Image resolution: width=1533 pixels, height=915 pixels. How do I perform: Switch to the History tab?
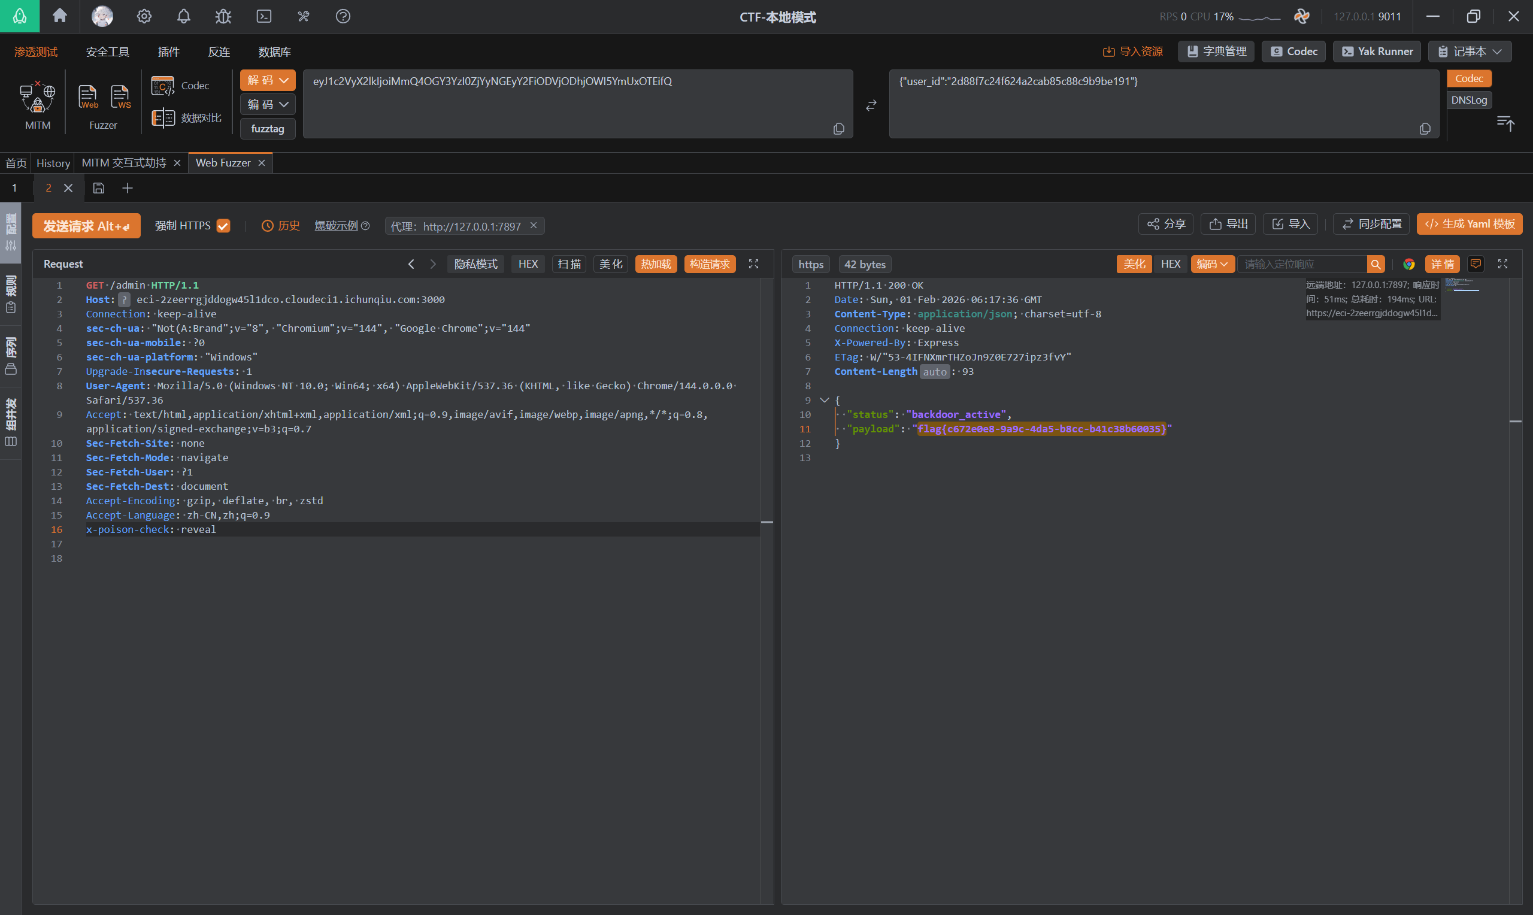click(53, 163)
